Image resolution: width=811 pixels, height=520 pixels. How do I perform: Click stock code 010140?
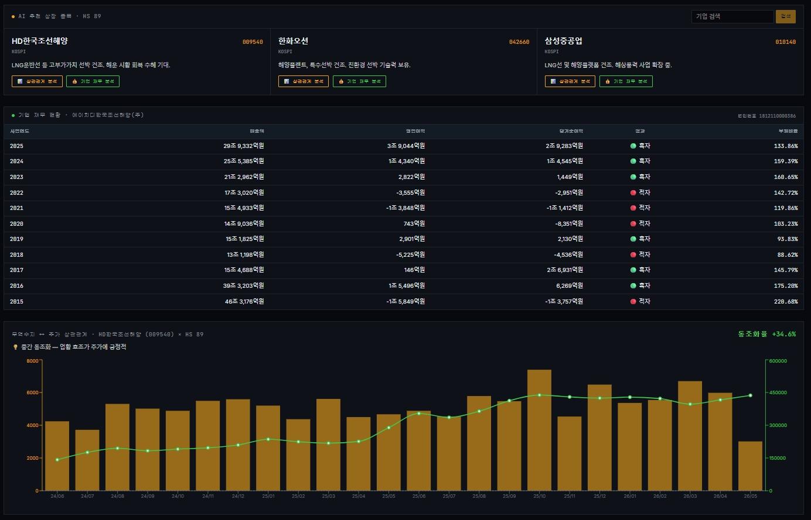click(786, 42)
